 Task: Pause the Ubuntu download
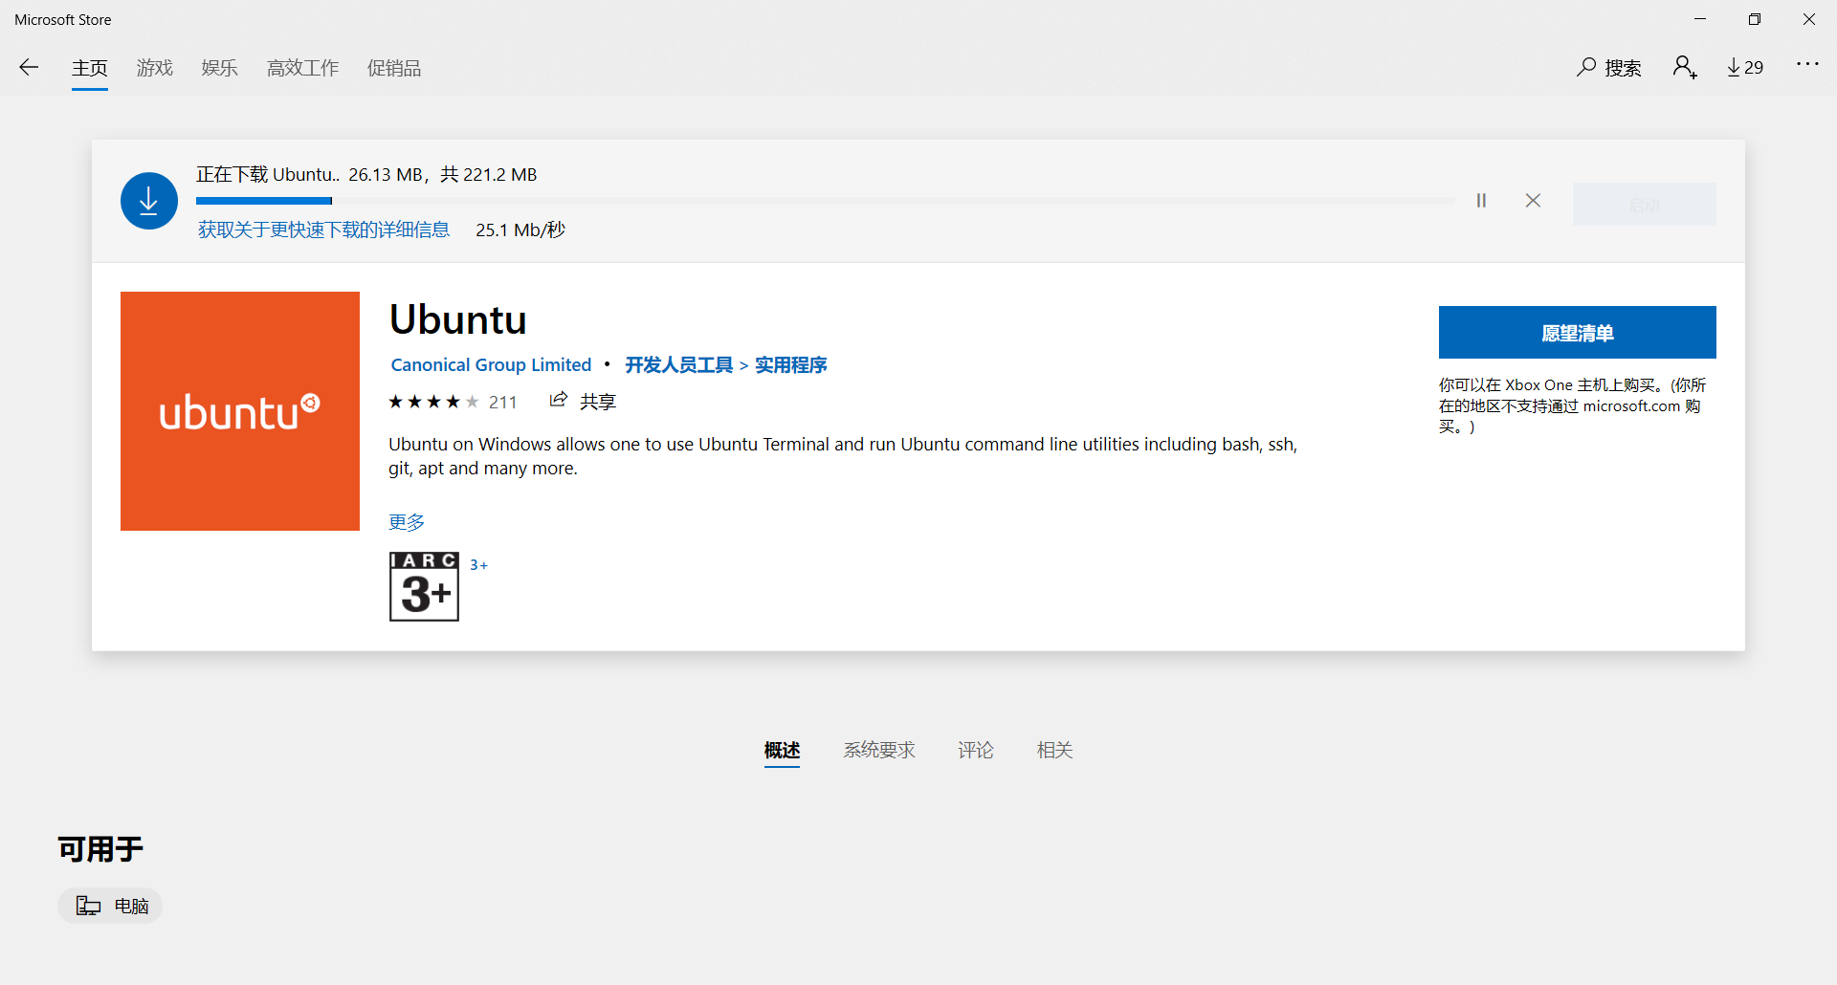coord(1481,201)
